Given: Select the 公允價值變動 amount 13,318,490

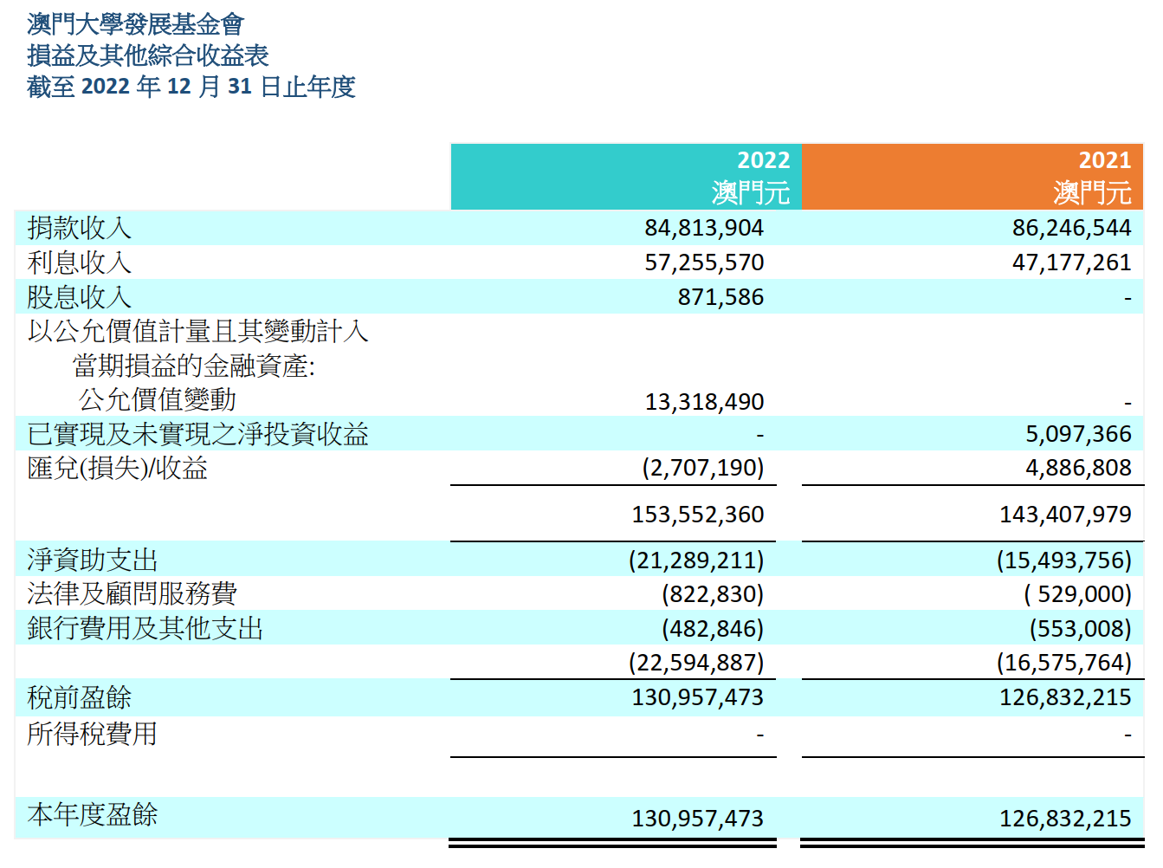Looking at the screenshot, I should tap(704, 402).
